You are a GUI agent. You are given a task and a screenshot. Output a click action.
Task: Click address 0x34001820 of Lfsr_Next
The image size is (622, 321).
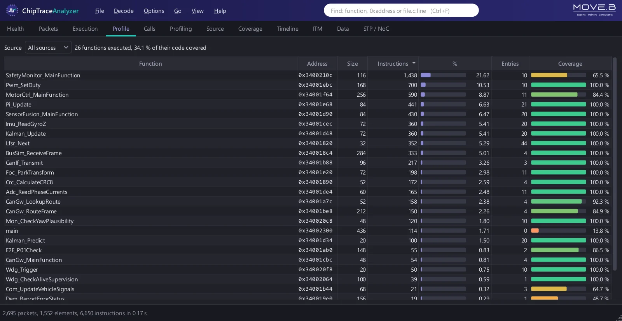315,143
